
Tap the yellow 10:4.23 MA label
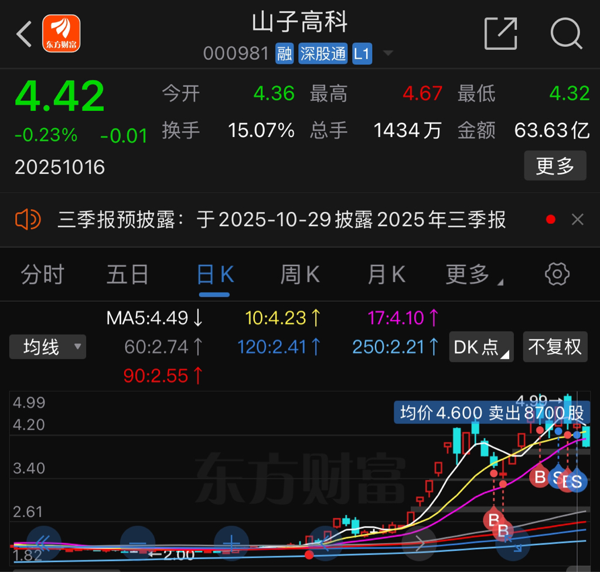click(x=283, y=318)
